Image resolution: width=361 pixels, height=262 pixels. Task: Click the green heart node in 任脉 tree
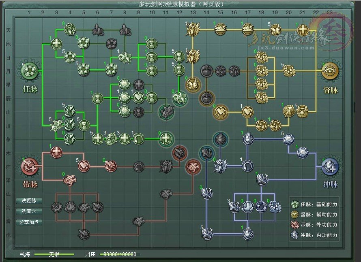click(x=138, y=98)
